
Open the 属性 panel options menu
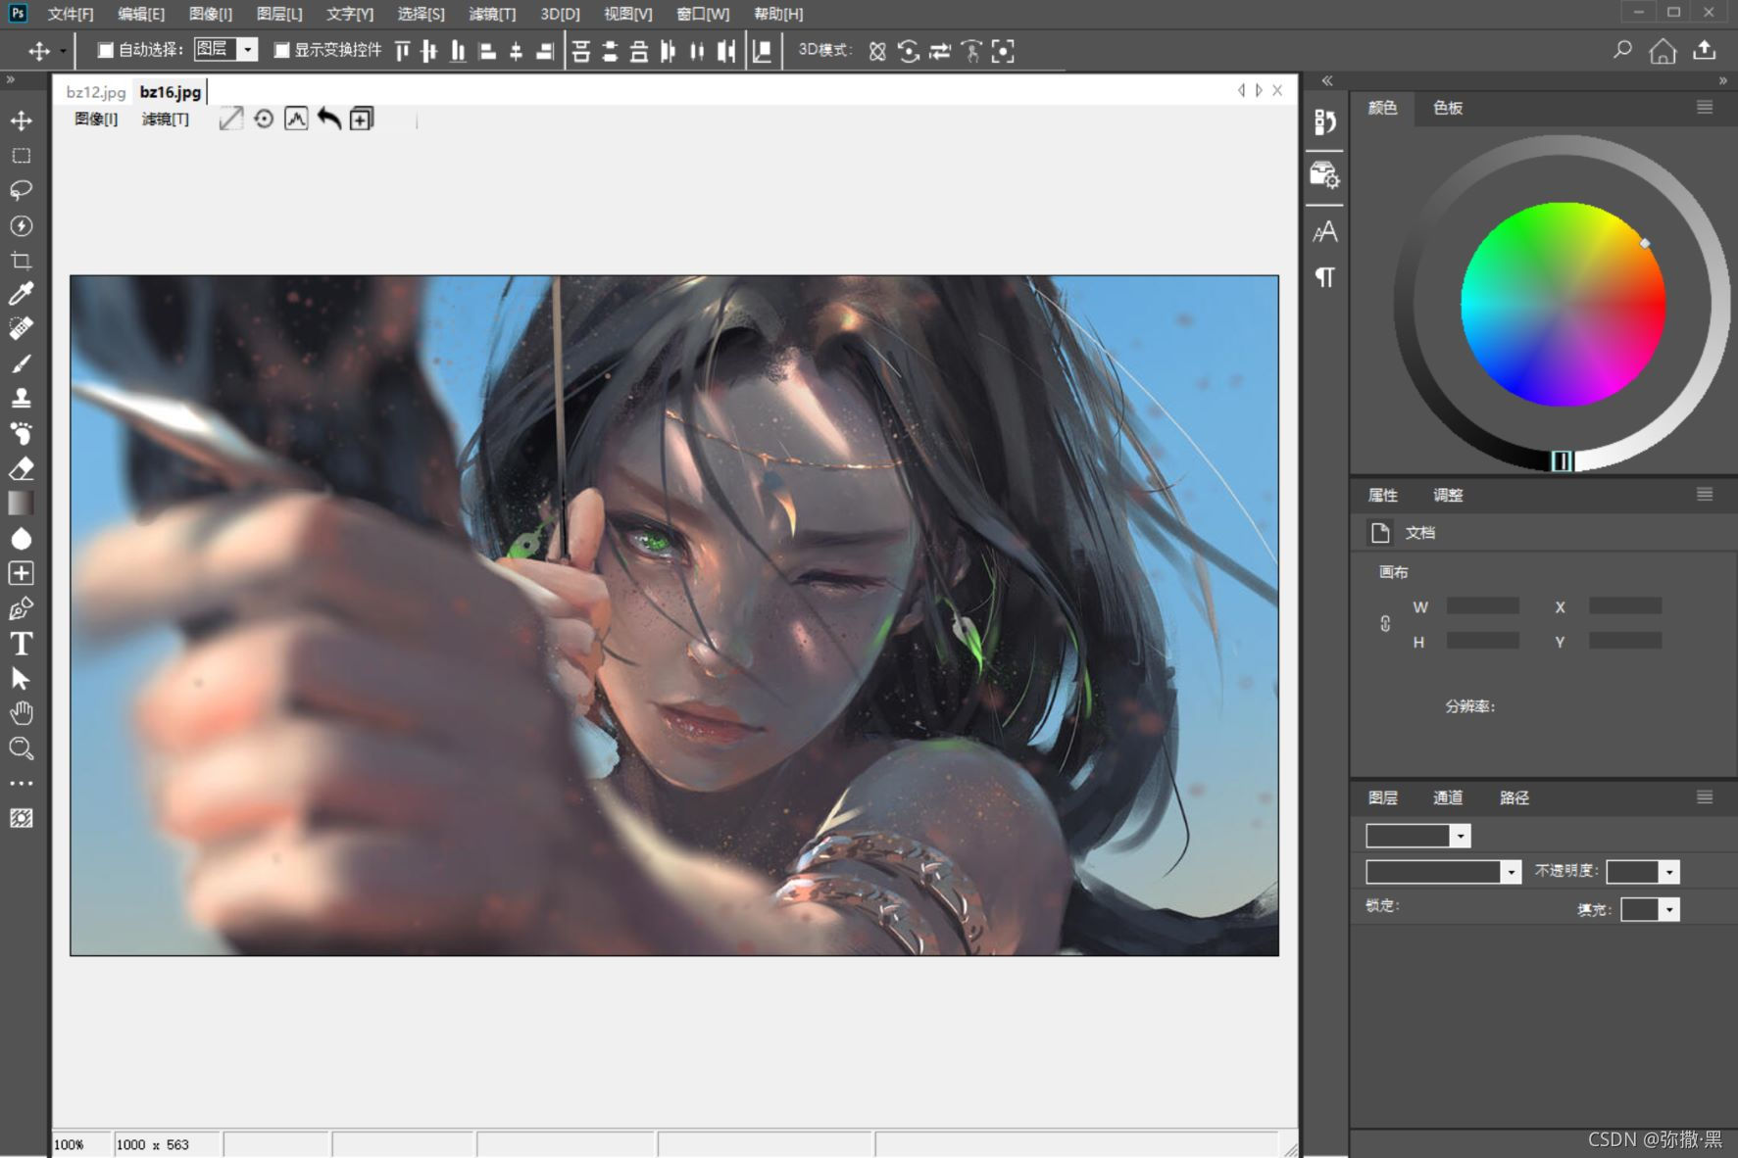click(x=1705, y=494)
